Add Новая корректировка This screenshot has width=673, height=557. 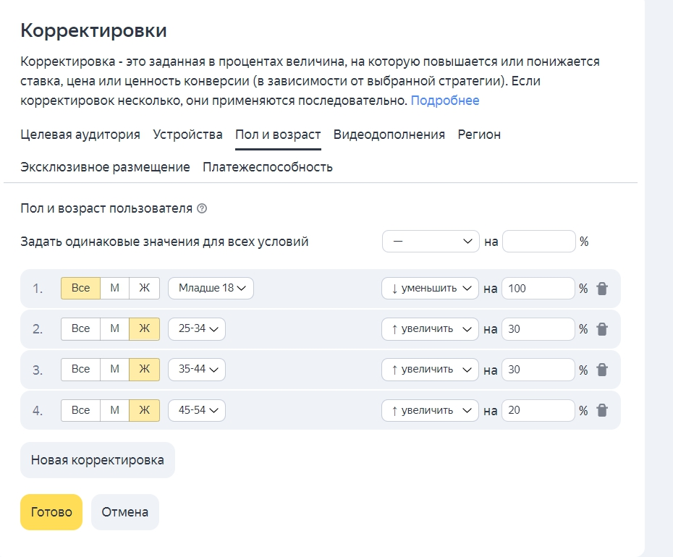98,460
